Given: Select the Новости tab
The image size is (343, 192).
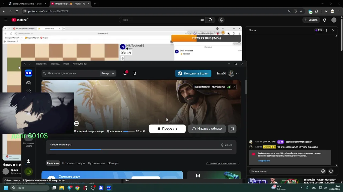Looking at the screenshot, I should point(53,163).
